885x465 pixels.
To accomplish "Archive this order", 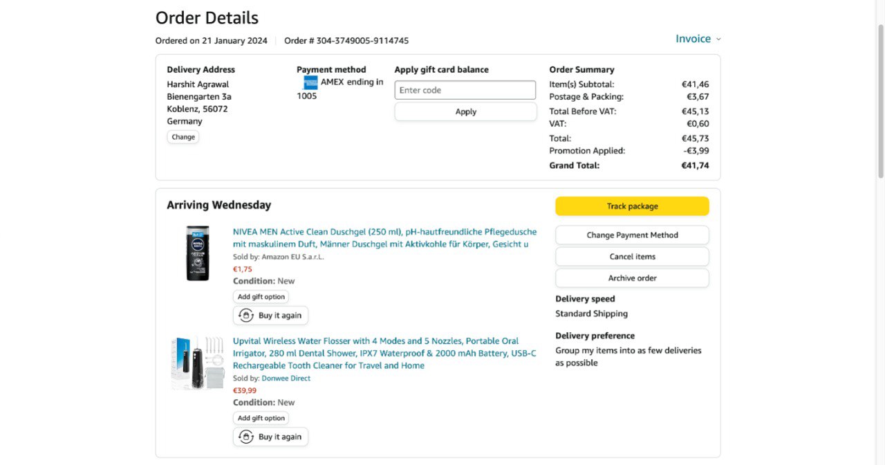I will tap(632, 278).
